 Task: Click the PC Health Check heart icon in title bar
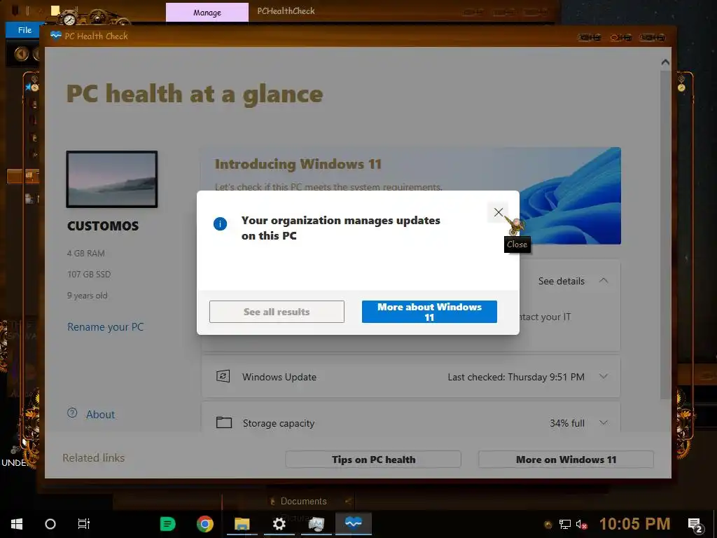pyautogui.click(x=56, y=36)
